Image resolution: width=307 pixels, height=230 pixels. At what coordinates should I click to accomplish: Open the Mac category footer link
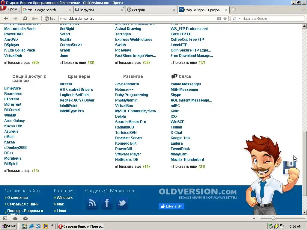(x=60, y=204)
